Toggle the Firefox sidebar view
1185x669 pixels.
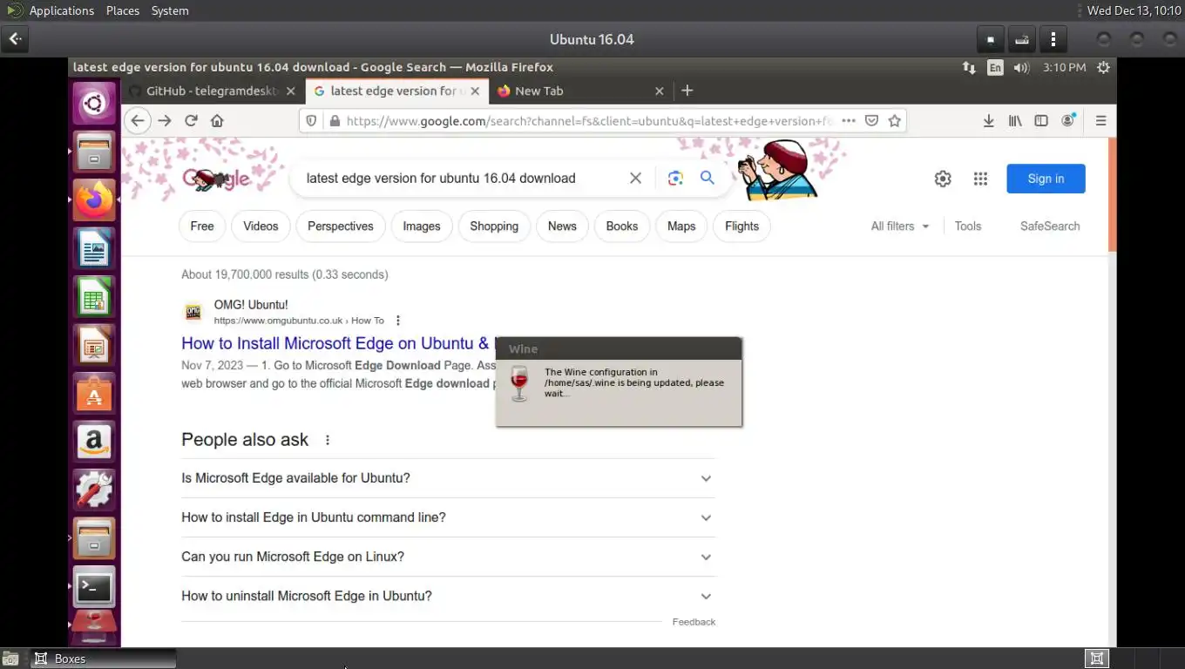click(1041, 121)
